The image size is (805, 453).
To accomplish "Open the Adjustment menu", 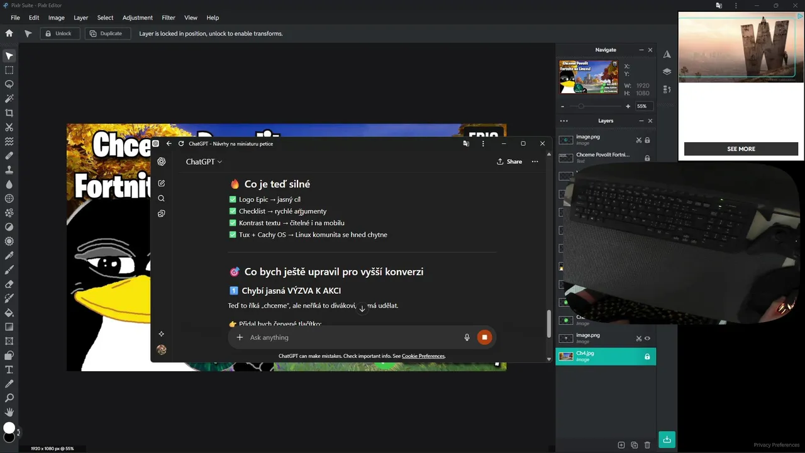I will coord(138,18).
